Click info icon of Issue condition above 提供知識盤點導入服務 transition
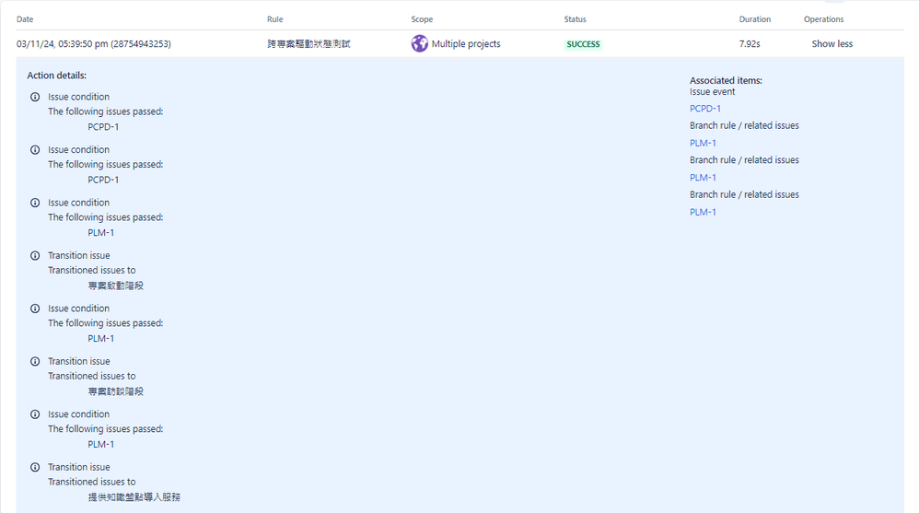Image resolution: width=919 pixels, height=513 pixels. 35,414
